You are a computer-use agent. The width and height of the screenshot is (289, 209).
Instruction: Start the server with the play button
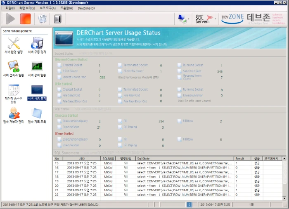point(10,19)
